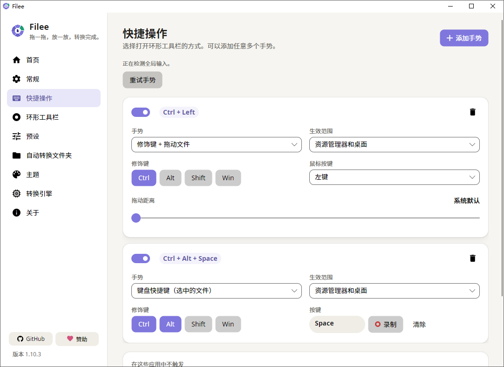Toggle Win modifier in Ctrl + Alt + Space card
504x367 pixels.
point(228,324)
